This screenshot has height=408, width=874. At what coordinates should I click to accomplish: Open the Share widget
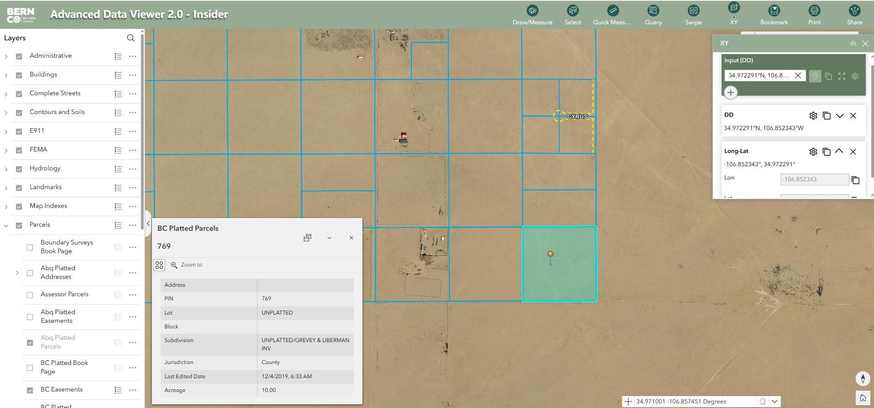854,15
